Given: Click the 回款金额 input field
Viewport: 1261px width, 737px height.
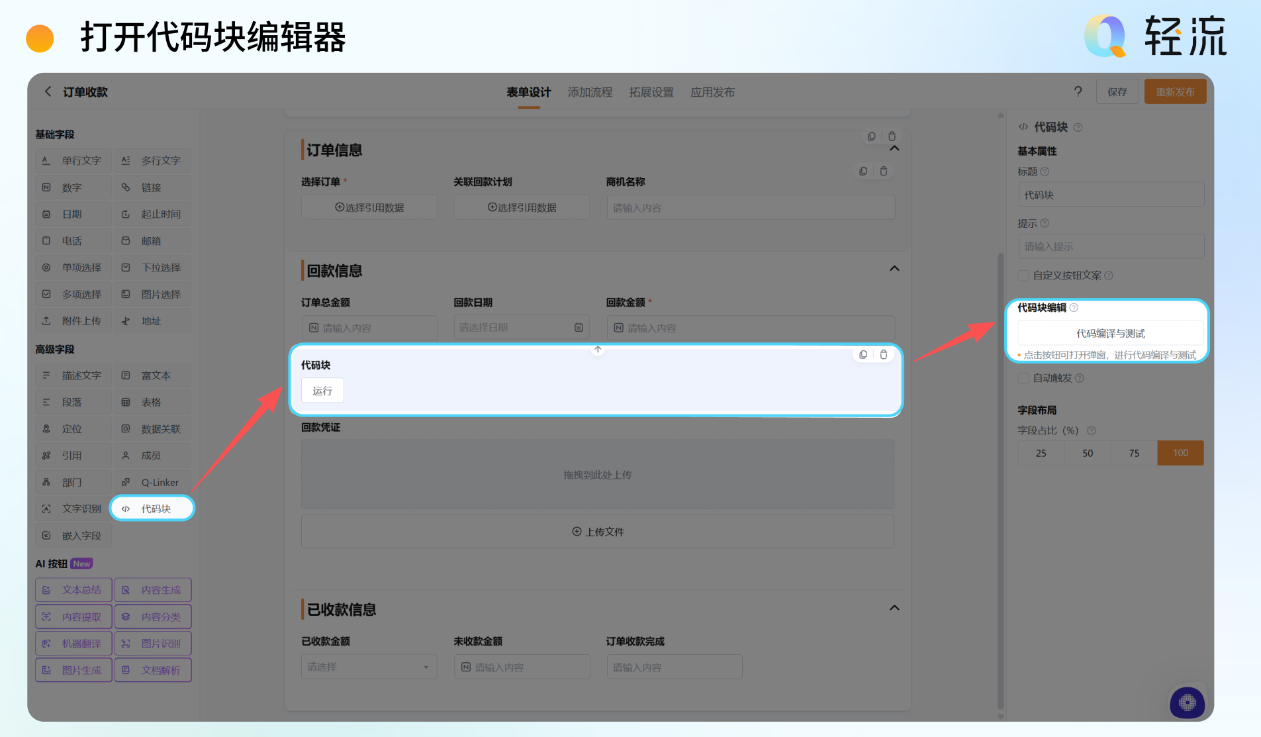Looking at the screenshot, I should (x=751, y=328).
